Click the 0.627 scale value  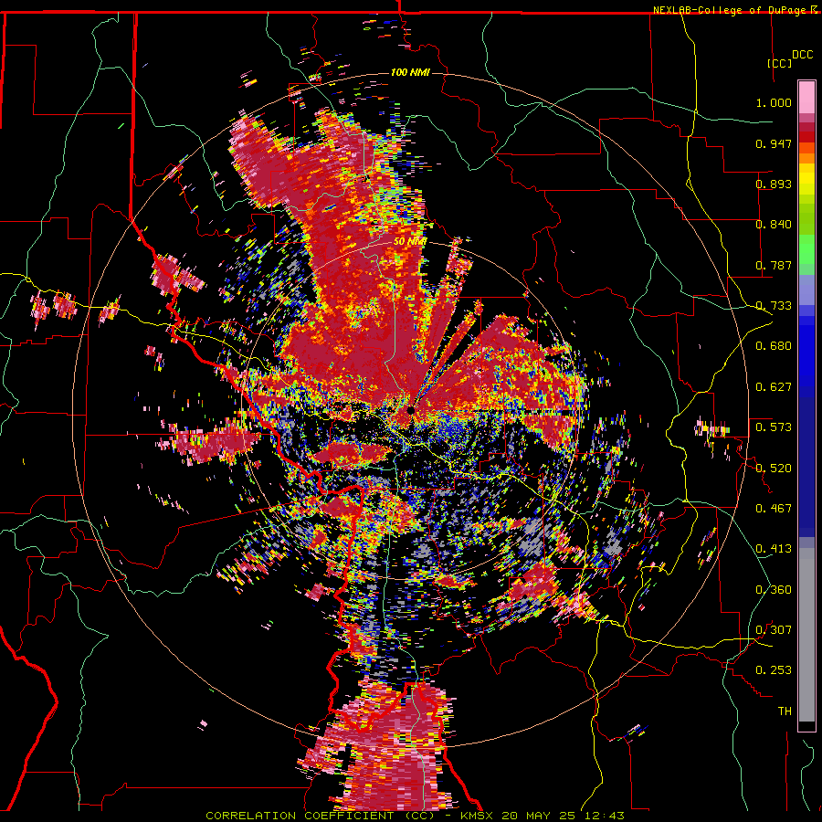[774, 387]
